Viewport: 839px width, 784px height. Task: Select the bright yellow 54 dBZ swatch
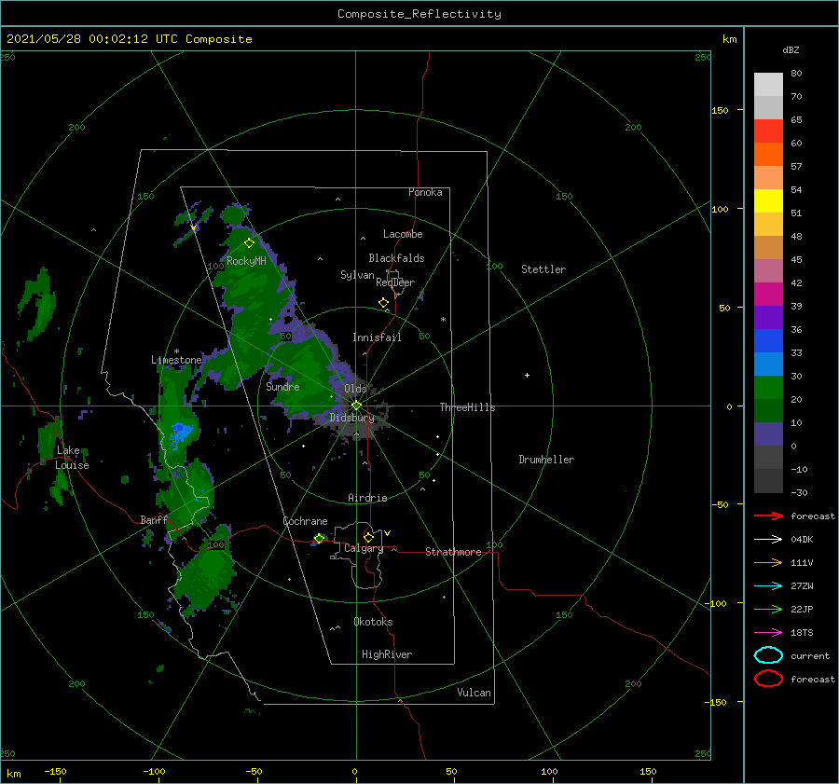768,200
